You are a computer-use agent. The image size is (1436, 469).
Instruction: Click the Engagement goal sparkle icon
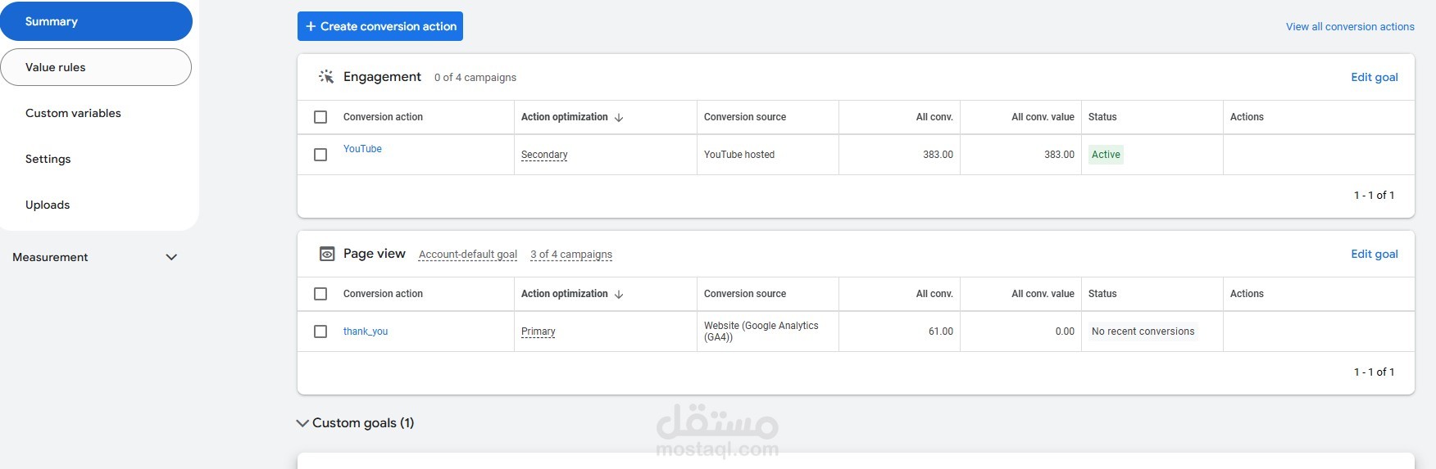point(326,77)
